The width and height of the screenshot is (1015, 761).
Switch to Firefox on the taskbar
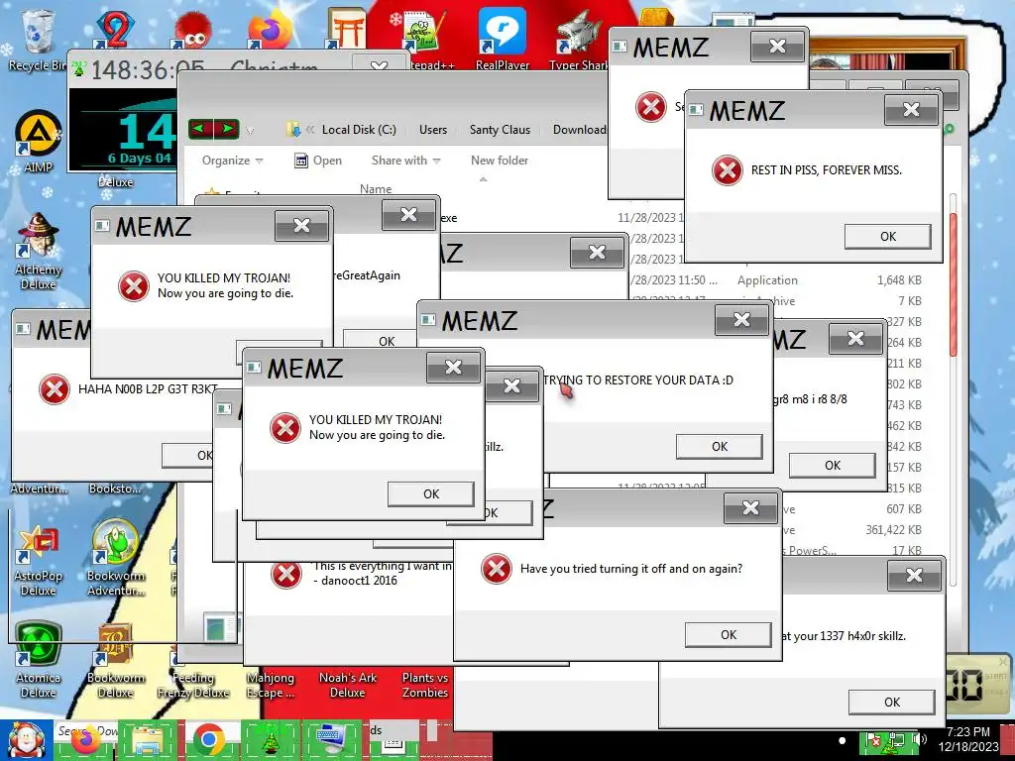pos(85,740)
